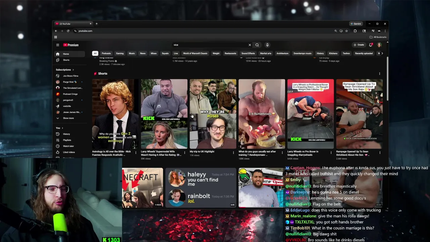Open options for the Rampage Sean Strickland short
430x242 pixels.
tap(380, 153)
